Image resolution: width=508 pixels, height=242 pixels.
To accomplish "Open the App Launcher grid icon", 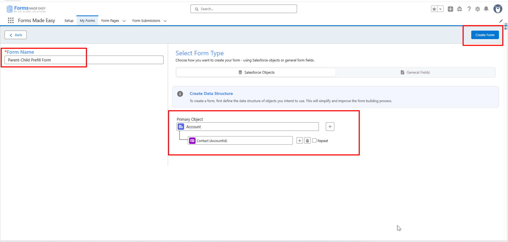I will click(11, 20).
